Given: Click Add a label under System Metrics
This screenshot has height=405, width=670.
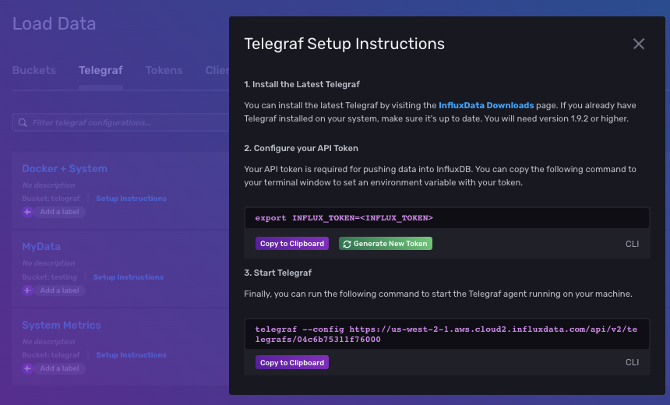Looking at the screenshot, I should pos(59,368).
